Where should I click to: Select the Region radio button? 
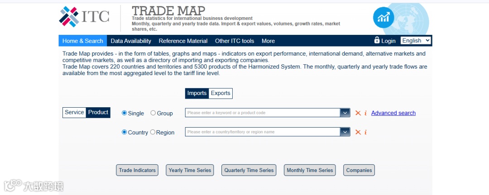[153, 132]
